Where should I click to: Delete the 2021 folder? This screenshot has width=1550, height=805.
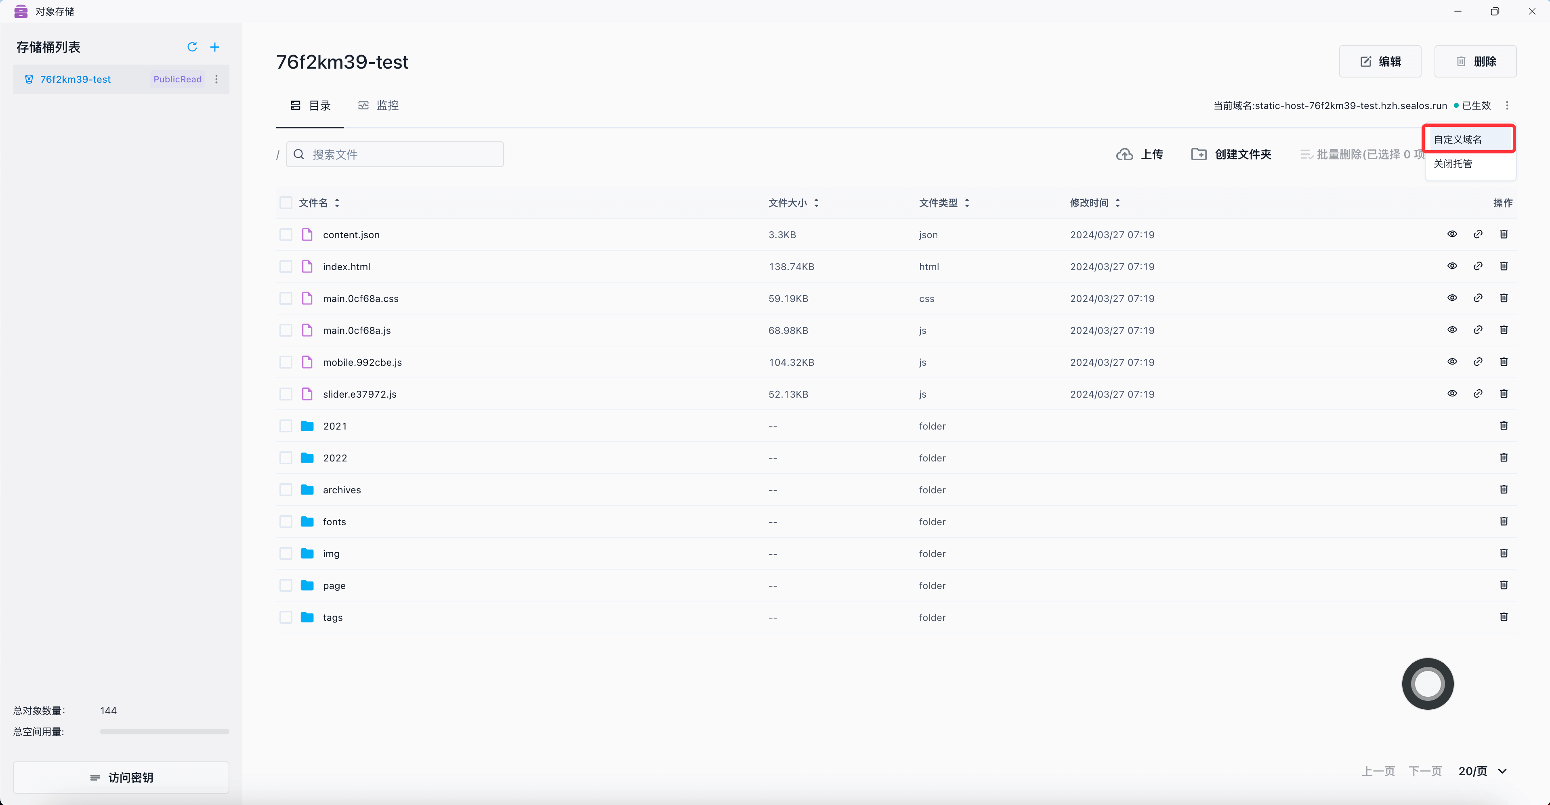(1504, 426)
